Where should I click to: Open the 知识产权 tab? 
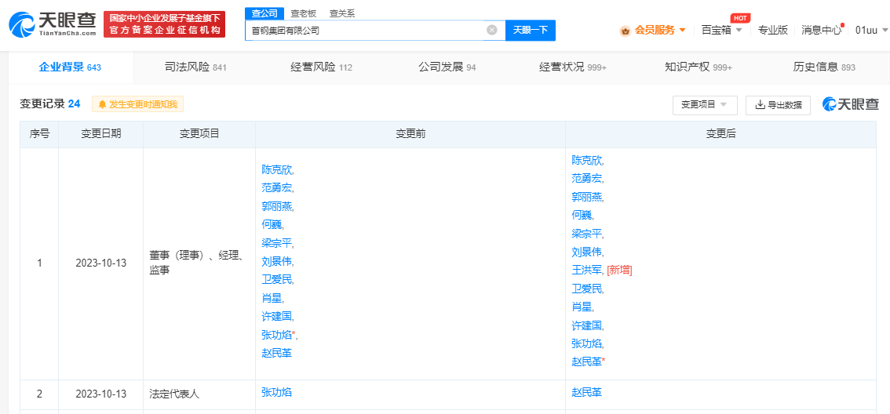698,67
